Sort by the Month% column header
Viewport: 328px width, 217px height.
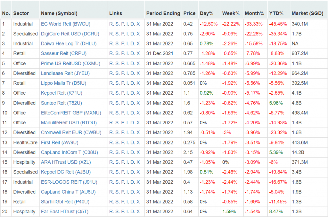coord(254,13)
